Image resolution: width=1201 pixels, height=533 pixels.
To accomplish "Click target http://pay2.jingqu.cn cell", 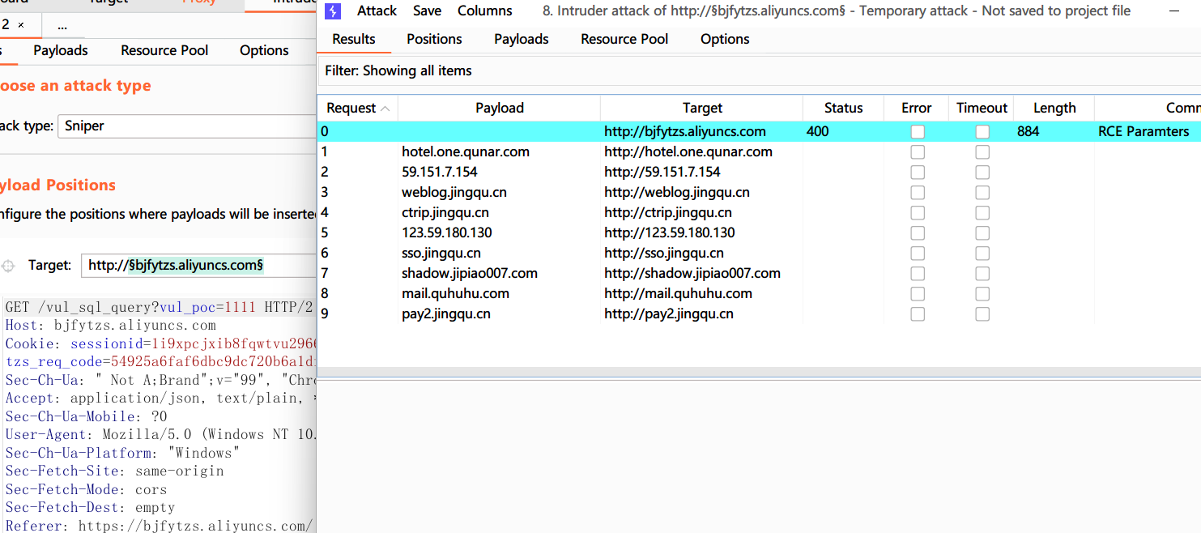I will tap(669, 313).
